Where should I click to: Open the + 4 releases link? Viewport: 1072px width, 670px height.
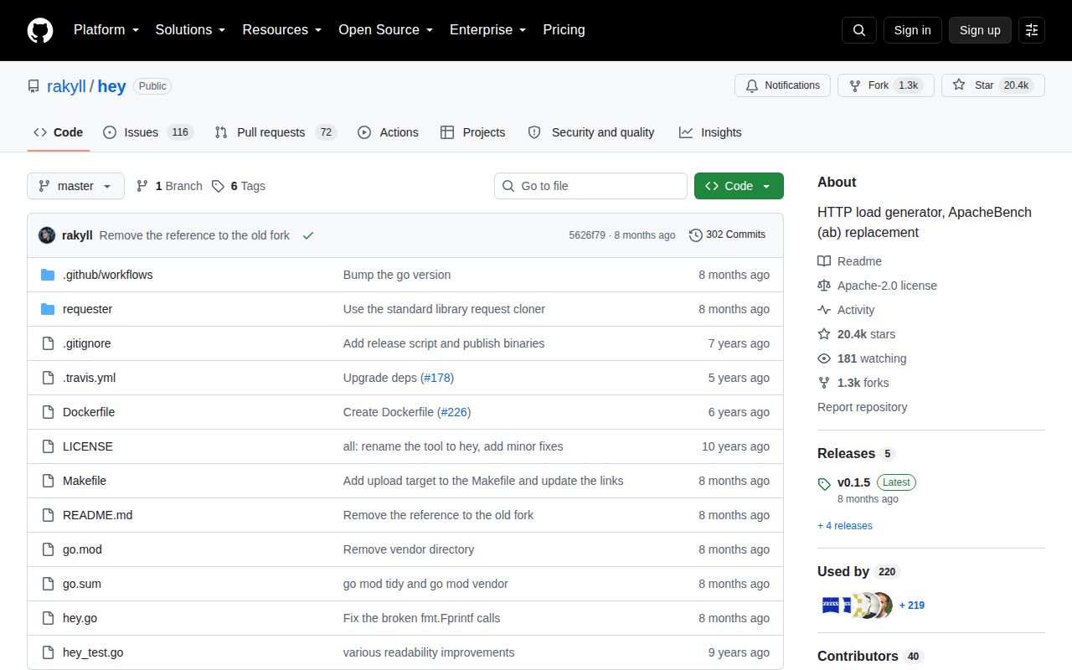[845, 526]
